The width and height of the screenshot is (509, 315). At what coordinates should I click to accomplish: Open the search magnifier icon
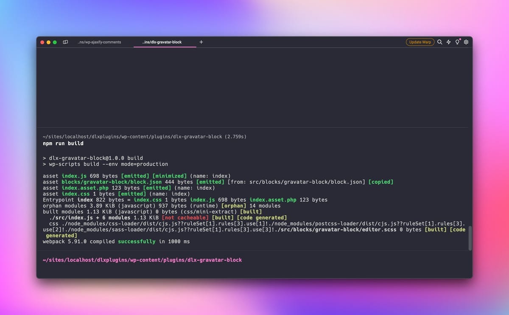click(439, 42)
